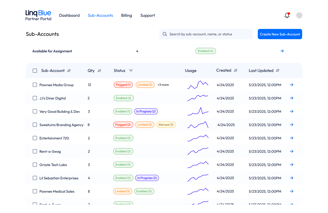Select JJ's Diner Digital checkbox

[35, 98]
